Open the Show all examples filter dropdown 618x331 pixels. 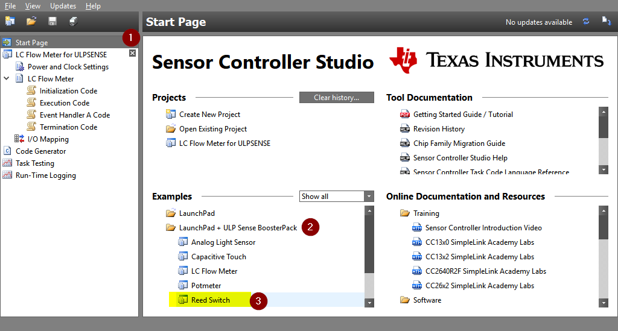point(369,197)
